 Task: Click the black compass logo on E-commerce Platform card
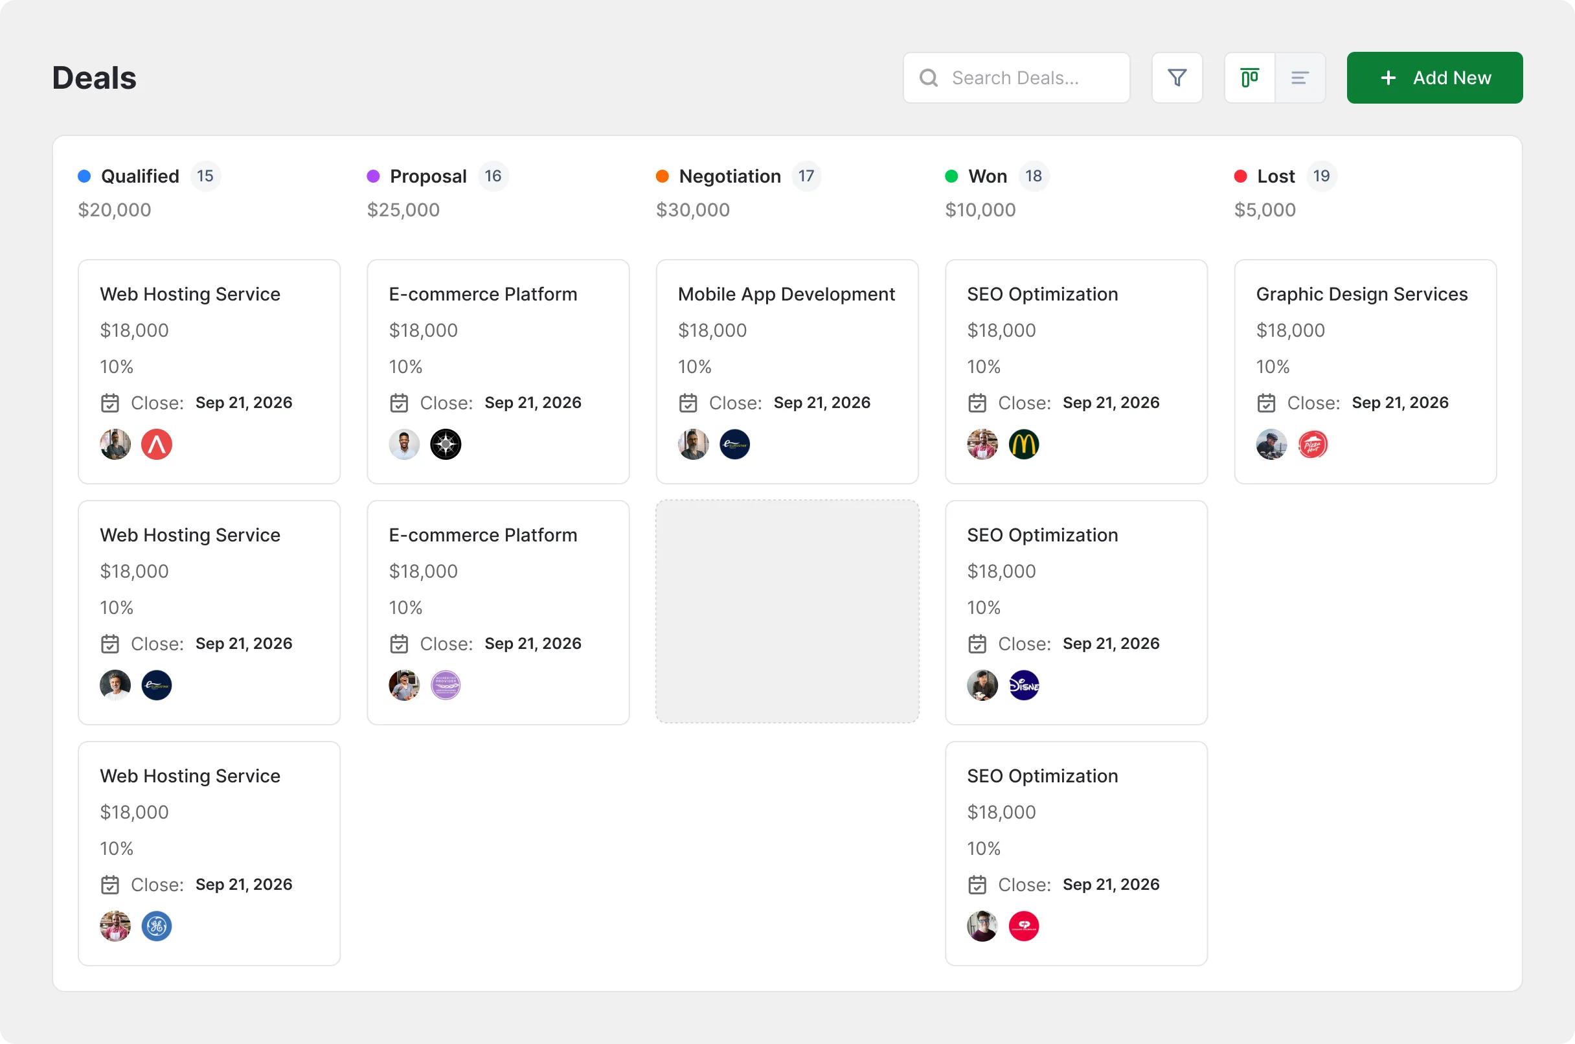(x=446, y=444)
